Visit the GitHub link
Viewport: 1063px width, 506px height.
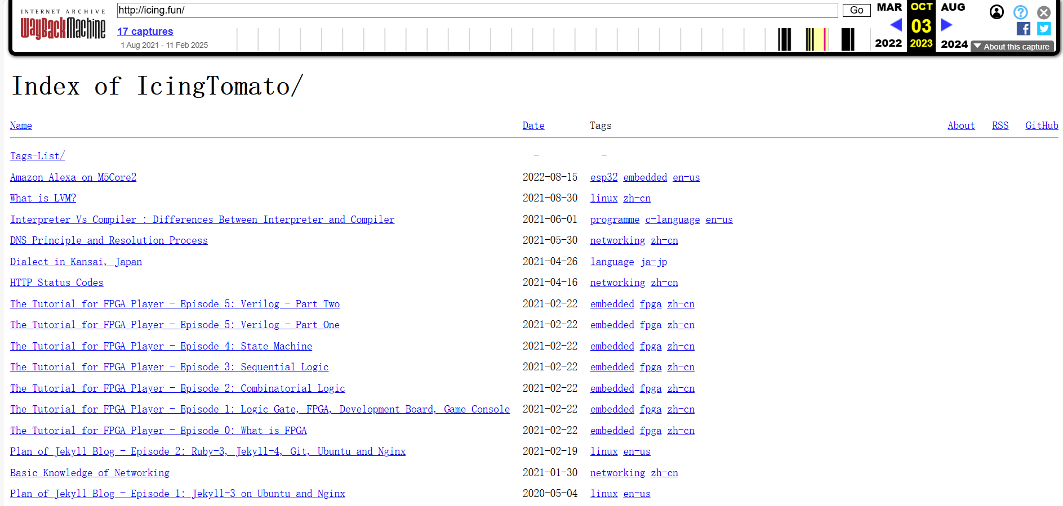click(1041, 126)
